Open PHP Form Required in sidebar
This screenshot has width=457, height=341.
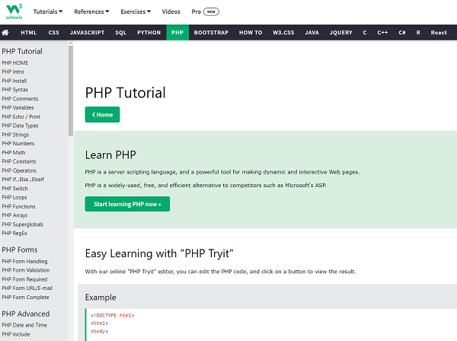pos(24,279)
